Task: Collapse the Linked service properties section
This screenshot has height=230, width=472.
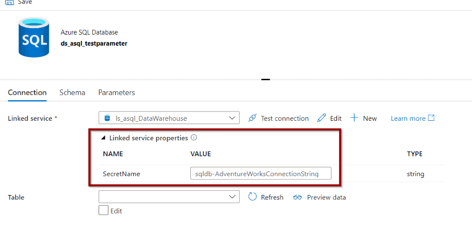Action: 103,138
